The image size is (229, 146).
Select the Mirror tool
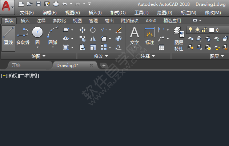click(x=93, y=39)
